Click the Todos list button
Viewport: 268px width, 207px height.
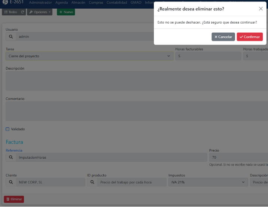(10, 12)
